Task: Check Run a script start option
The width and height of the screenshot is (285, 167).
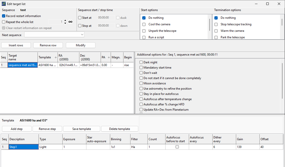Action: coord(144,37)
